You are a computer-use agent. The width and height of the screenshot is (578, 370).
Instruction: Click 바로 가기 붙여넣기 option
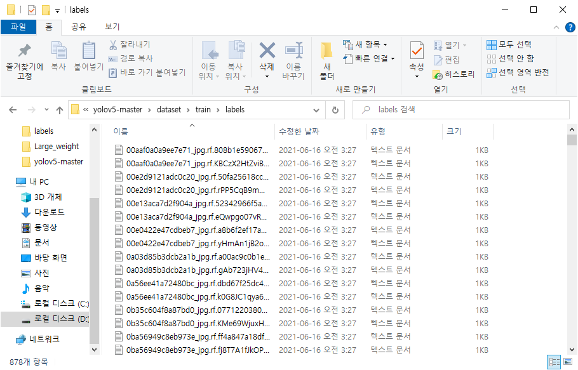(x=147, y=72)
